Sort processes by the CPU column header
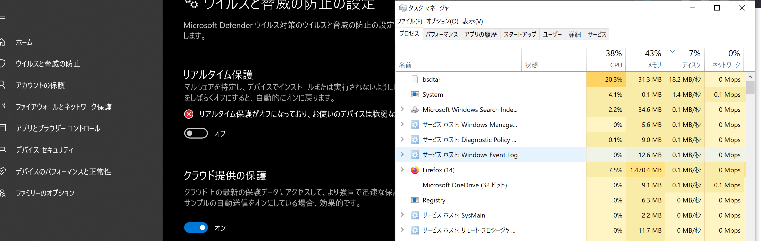The width and height of the screenshot is (761, 241). (606, 59)
